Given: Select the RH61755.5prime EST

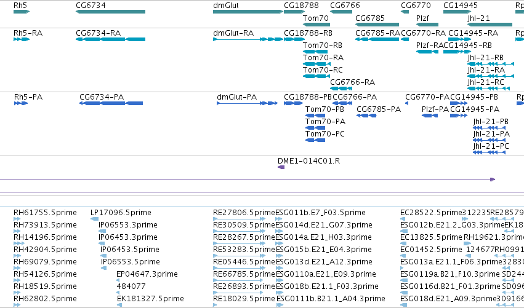Looking at the screenshot, I should tap(17, 219).
